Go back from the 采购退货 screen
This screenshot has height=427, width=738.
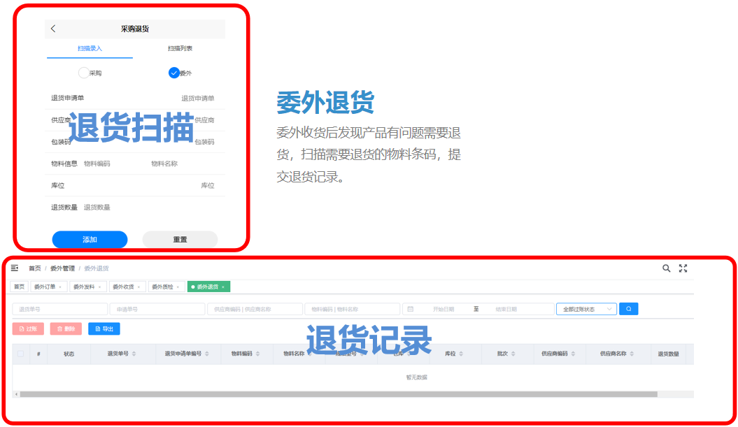(x=53, y=29)
